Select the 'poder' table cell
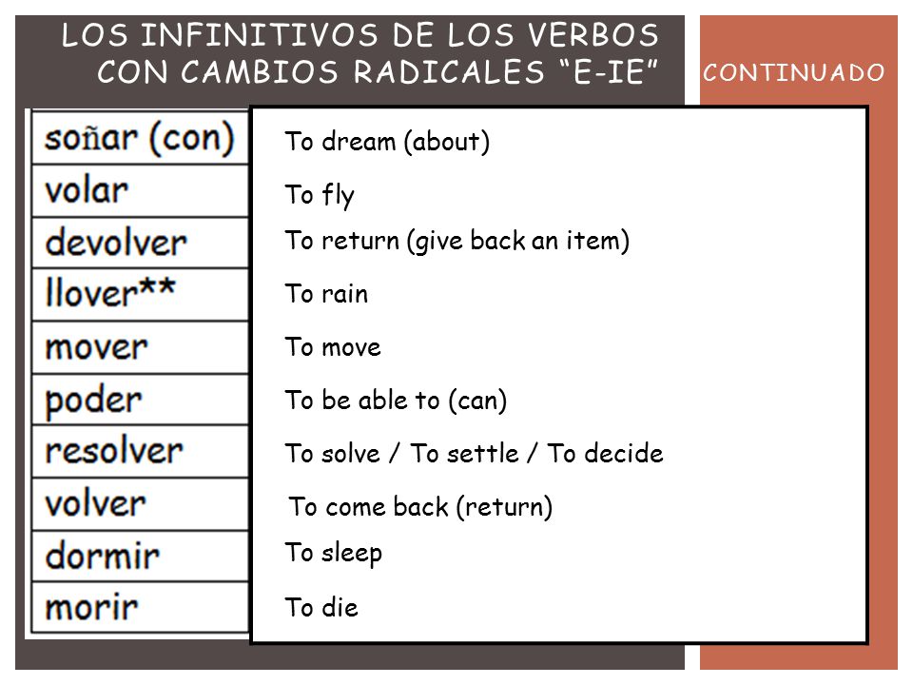Viewport: 913px width, 685px height. [x=140, y=400]
